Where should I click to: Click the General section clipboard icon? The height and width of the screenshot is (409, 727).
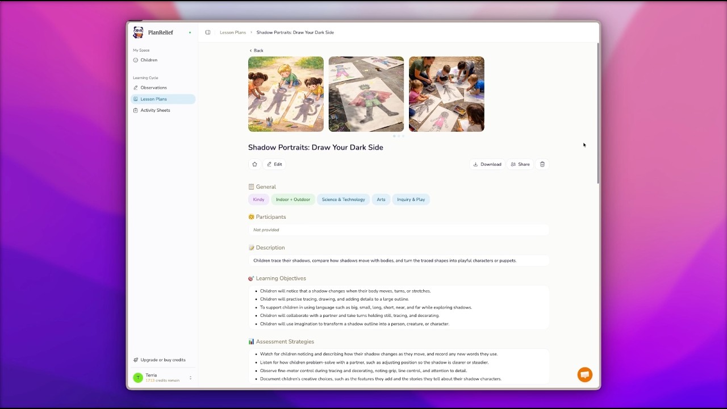[x=251, y=187]
